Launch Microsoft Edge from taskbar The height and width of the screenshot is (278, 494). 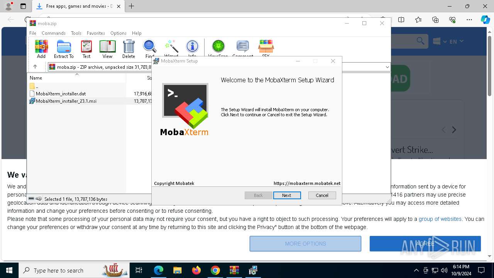click(159, 270)
